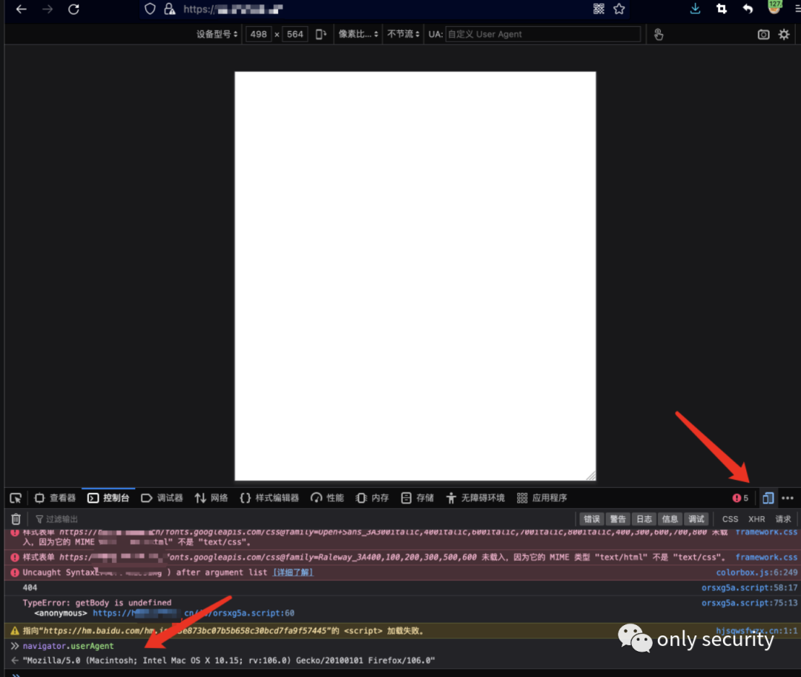
Task: Open the network throttling dropdown
Action: [x=403, y=34]
